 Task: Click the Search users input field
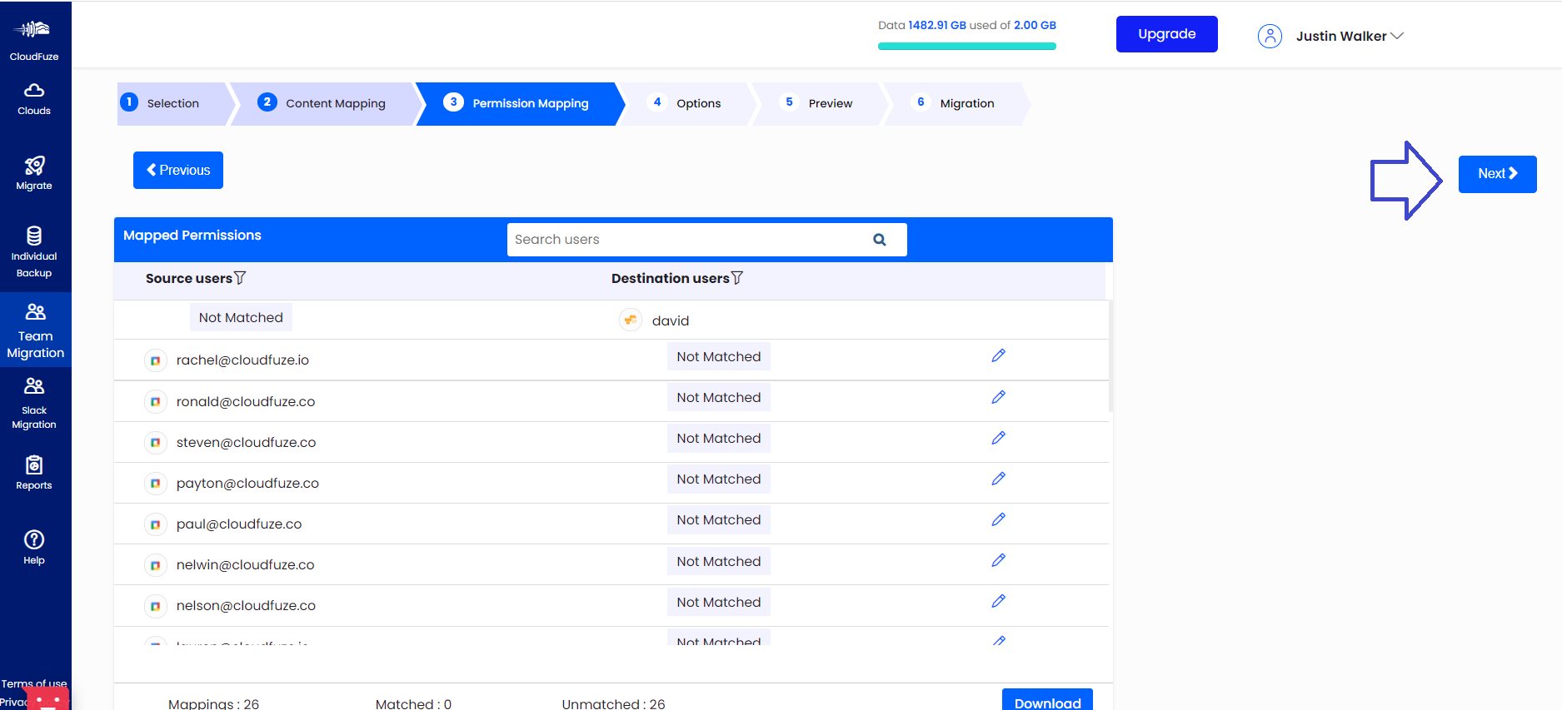[687, 240]
